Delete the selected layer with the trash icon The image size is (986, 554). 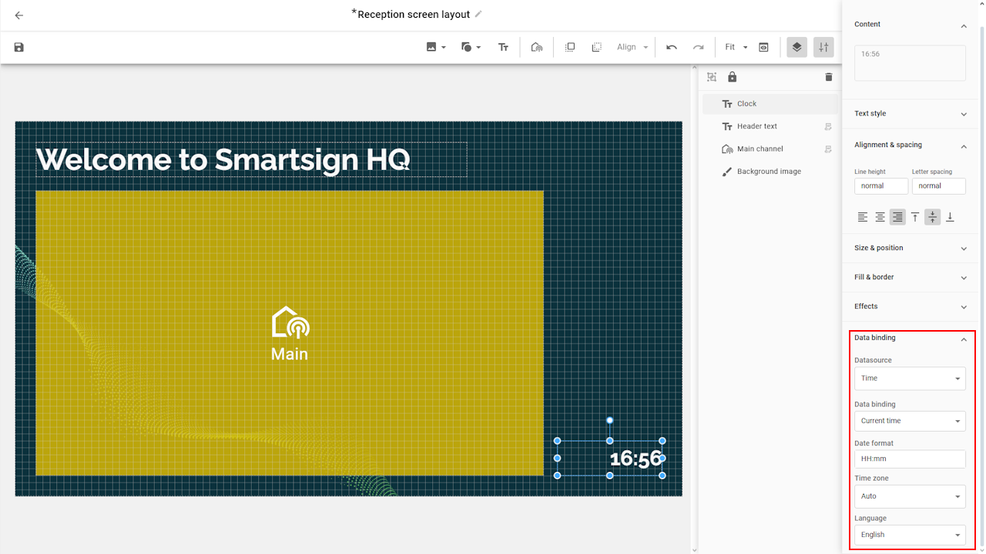pyautogui.click(x=829, y=77)
